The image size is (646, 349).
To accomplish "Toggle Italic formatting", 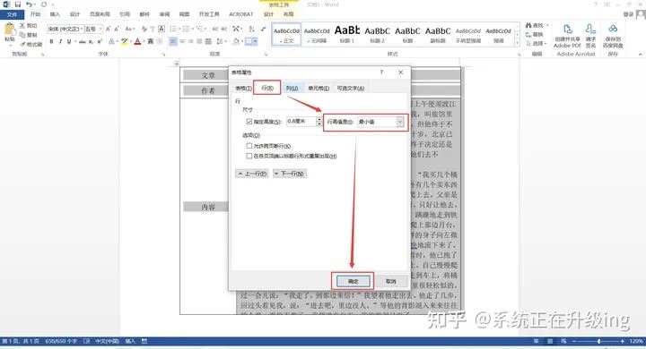I will (x=60, y=41).
